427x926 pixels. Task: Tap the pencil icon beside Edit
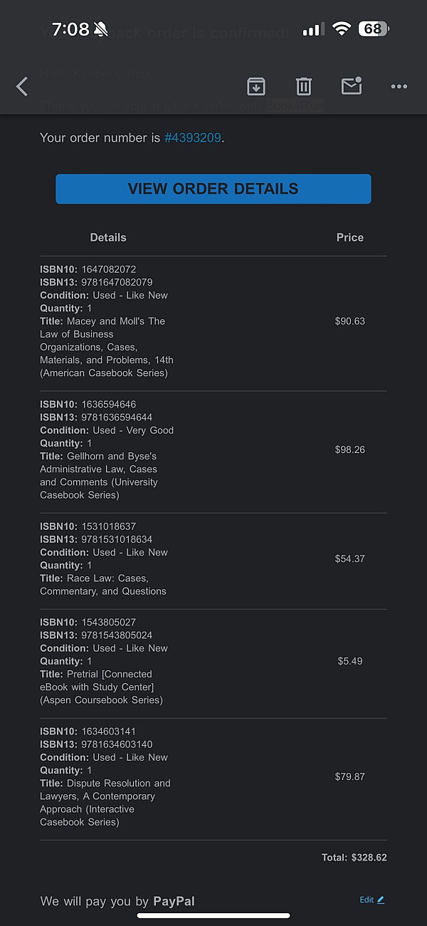point(381,900)
